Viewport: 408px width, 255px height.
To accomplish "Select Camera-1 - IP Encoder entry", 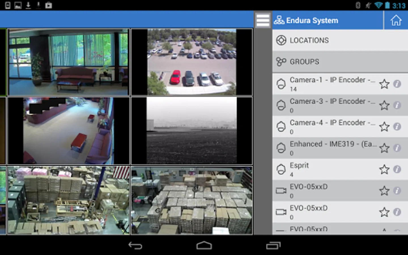I will coord(340,84).
